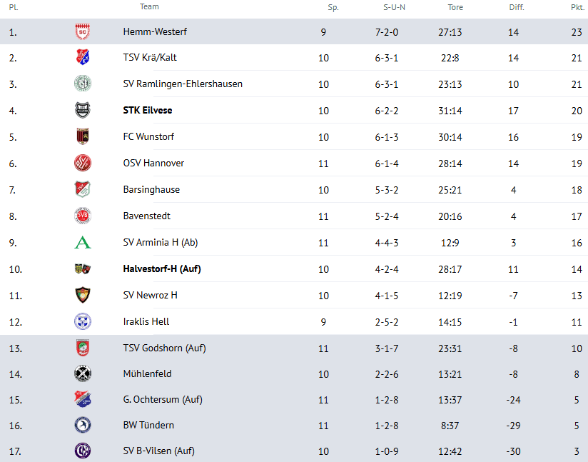
Task: Click the Pkt. column header
Action: [577, 7]
